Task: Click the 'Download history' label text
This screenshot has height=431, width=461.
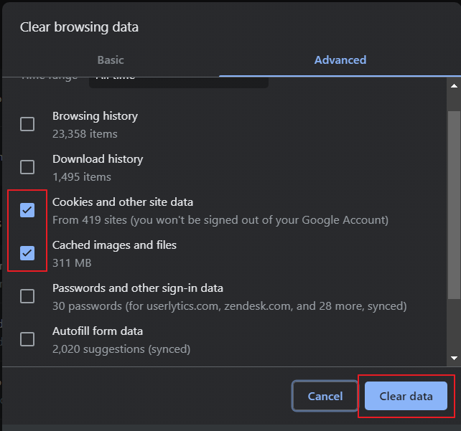Action: 98,159
